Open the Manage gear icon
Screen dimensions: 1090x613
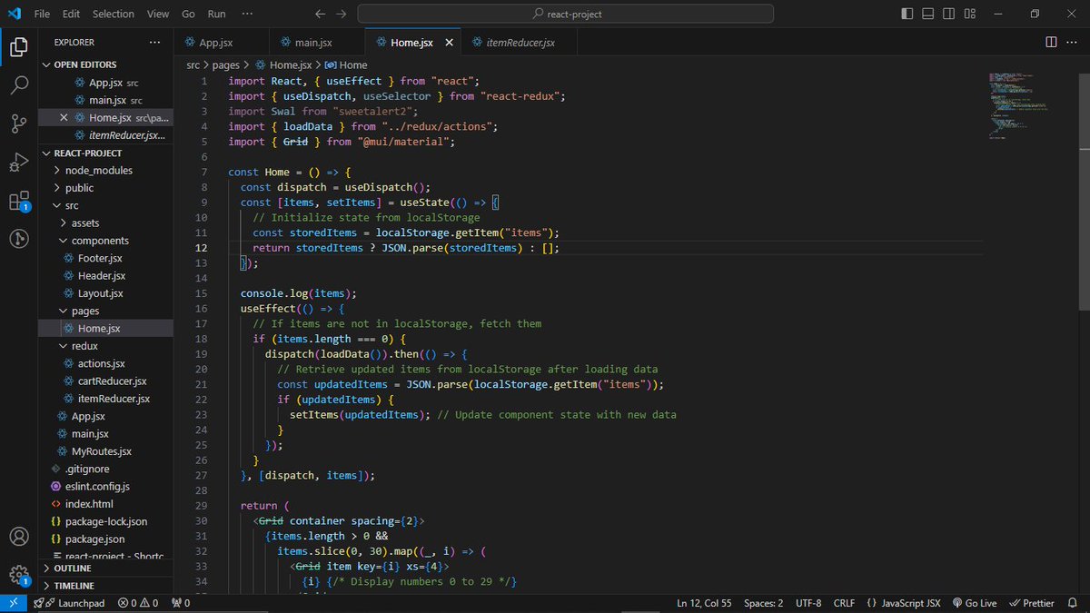18,574
